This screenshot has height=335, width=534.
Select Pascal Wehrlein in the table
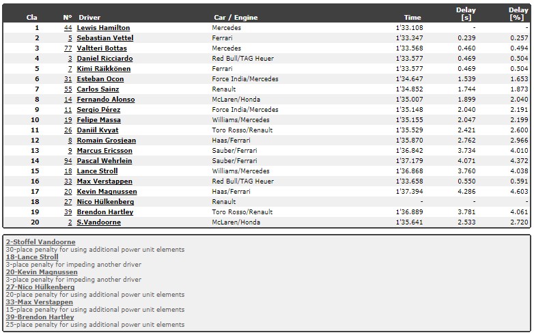click(x=104, y=160)
